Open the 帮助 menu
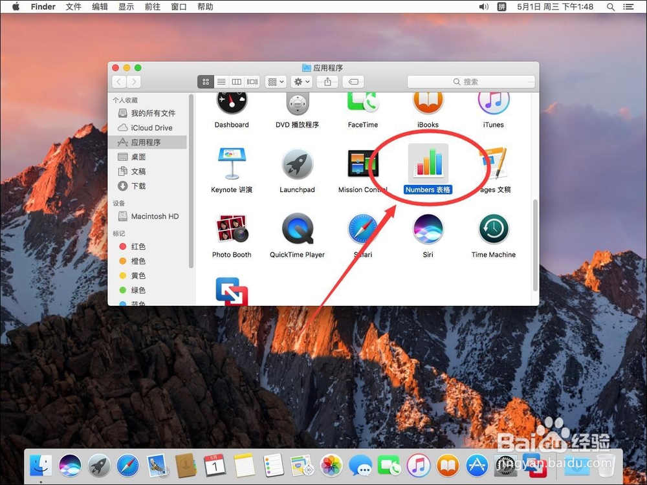Image resolution: width=647 pixels, height=485 pixels. click(206, 6)
